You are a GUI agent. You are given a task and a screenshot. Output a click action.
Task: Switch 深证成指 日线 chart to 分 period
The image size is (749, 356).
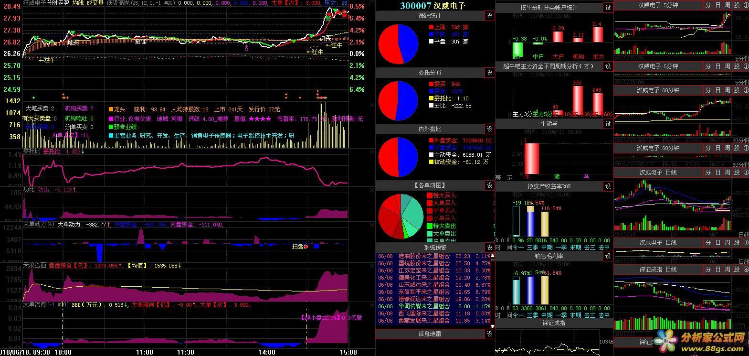pos(707,270)
